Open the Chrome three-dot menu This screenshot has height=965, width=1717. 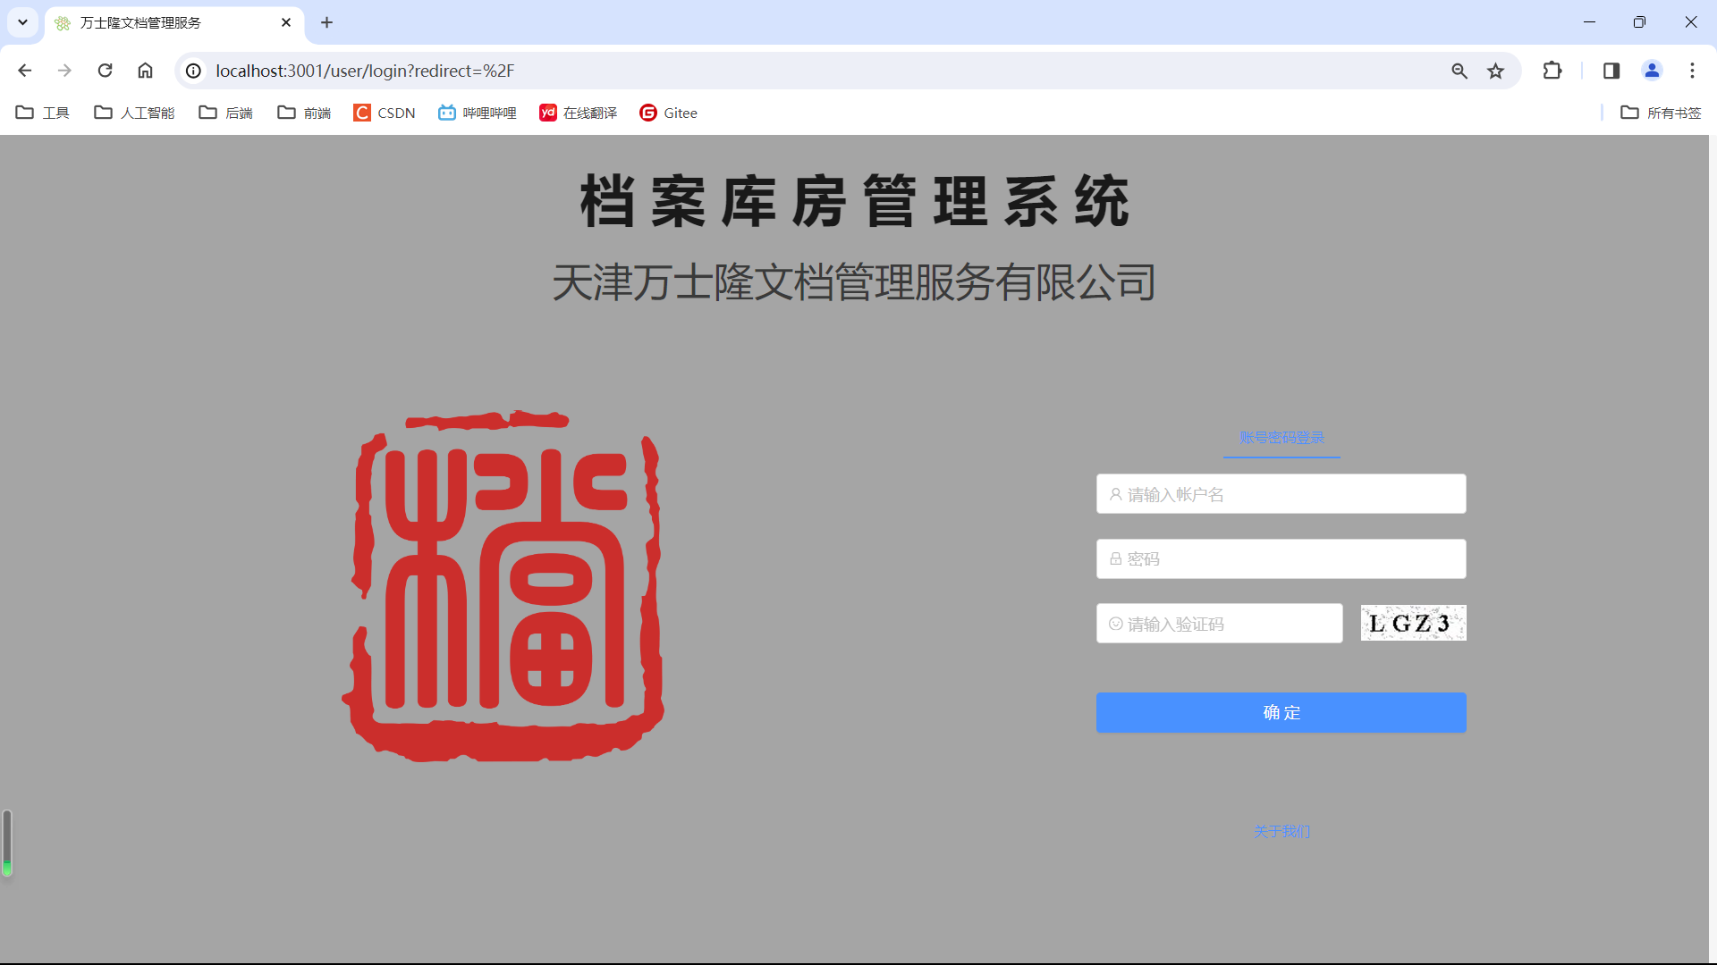click(1692, 71)
